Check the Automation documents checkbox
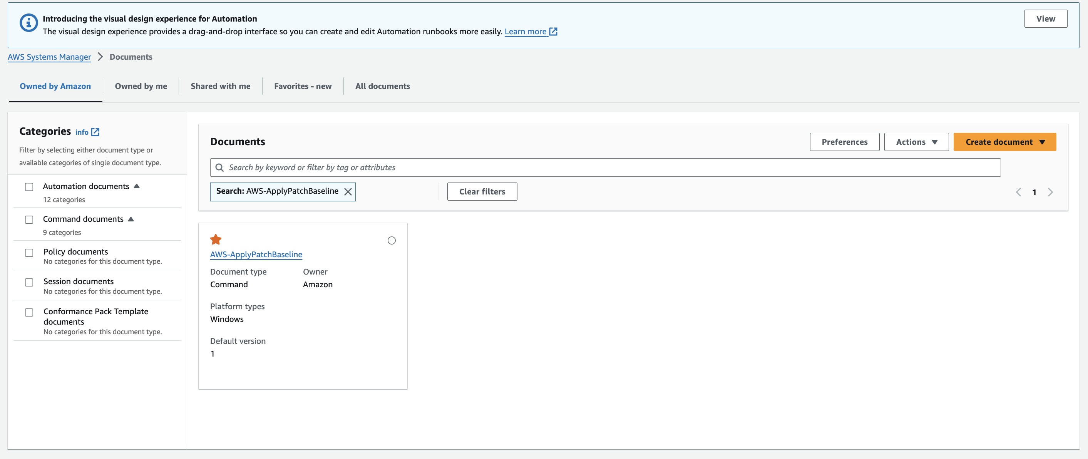 click(29, 187)
